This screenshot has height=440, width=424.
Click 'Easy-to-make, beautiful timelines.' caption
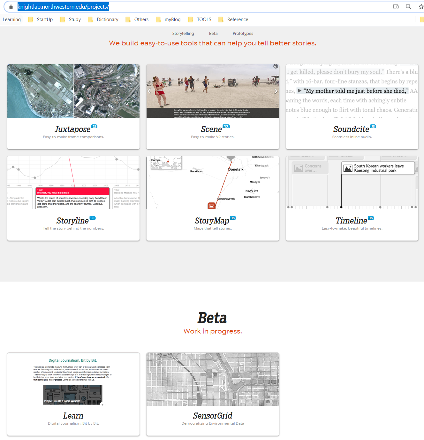pos(352,228)
